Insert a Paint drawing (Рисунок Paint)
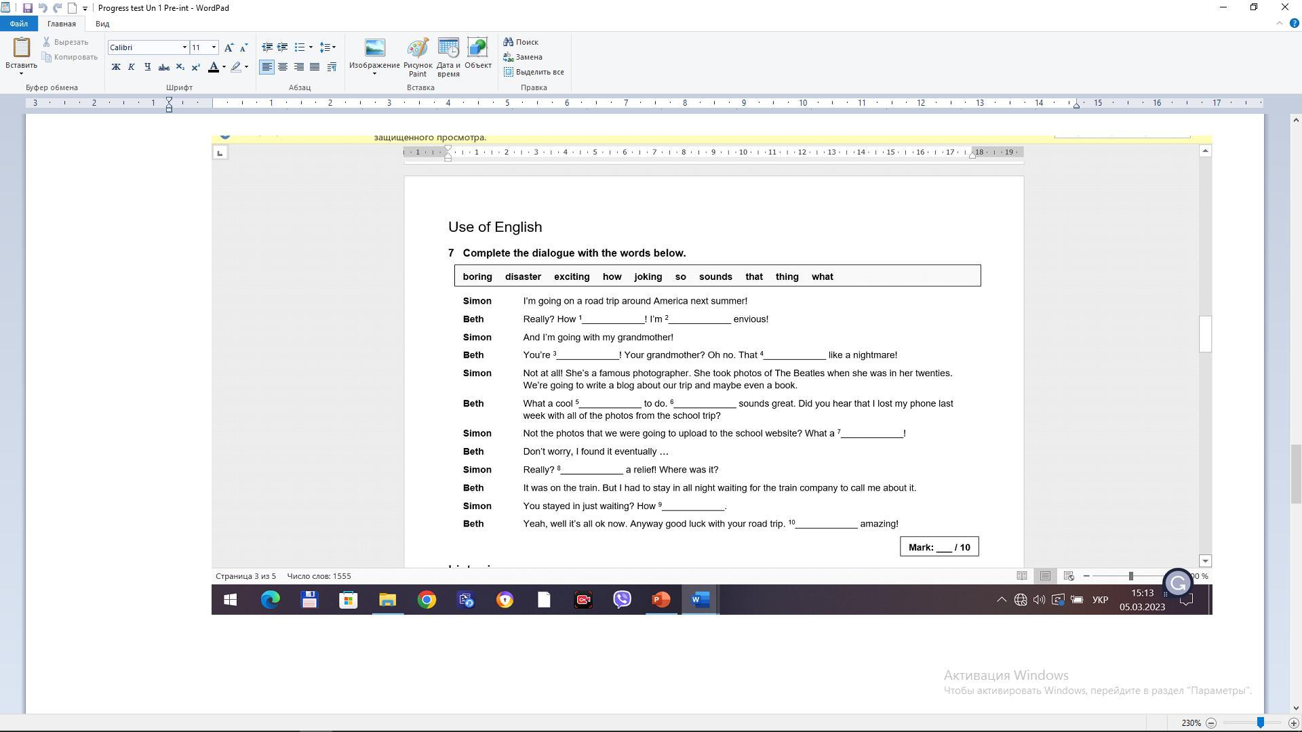1302x732 pixels. [418, 57]
